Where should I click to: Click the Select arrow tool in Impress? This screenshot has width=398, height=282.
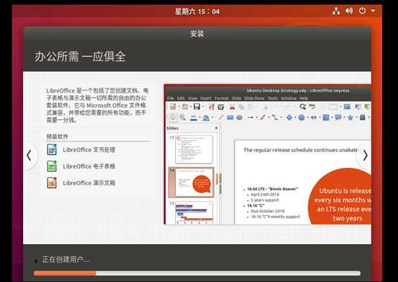(x=173, y=118)
